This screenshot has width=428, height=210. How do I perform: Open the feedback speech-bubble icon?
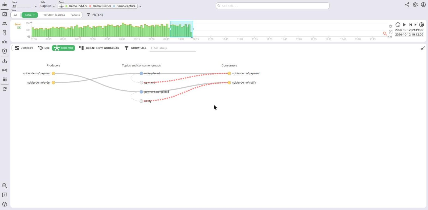coord(4,195)
